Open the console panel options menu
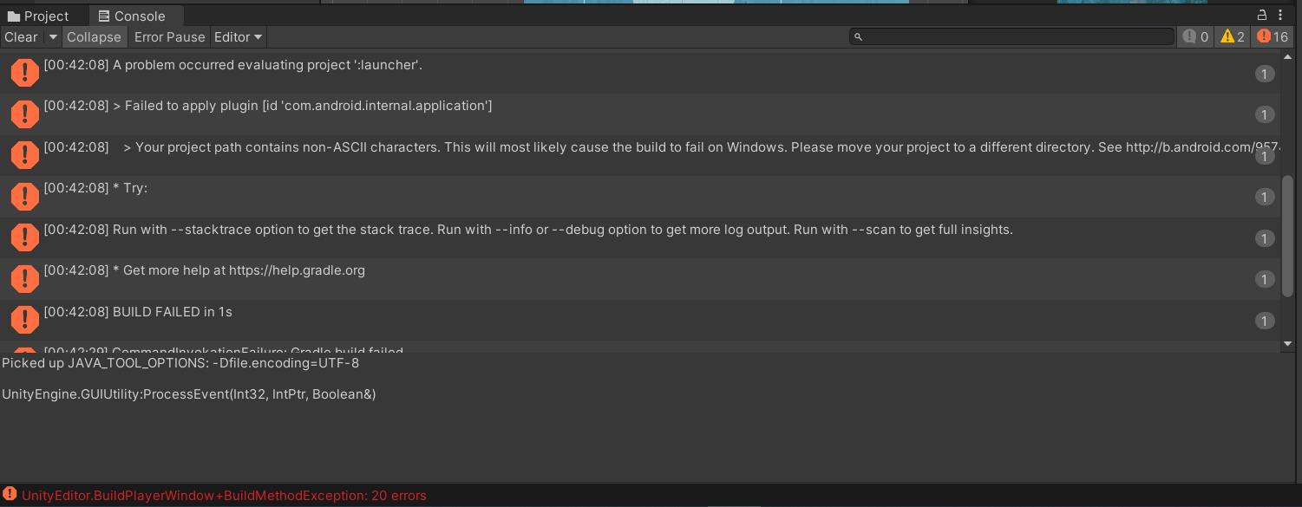Image resolution: width=1302 pixels, height=507 pixels. click(x=1280, y=15)
